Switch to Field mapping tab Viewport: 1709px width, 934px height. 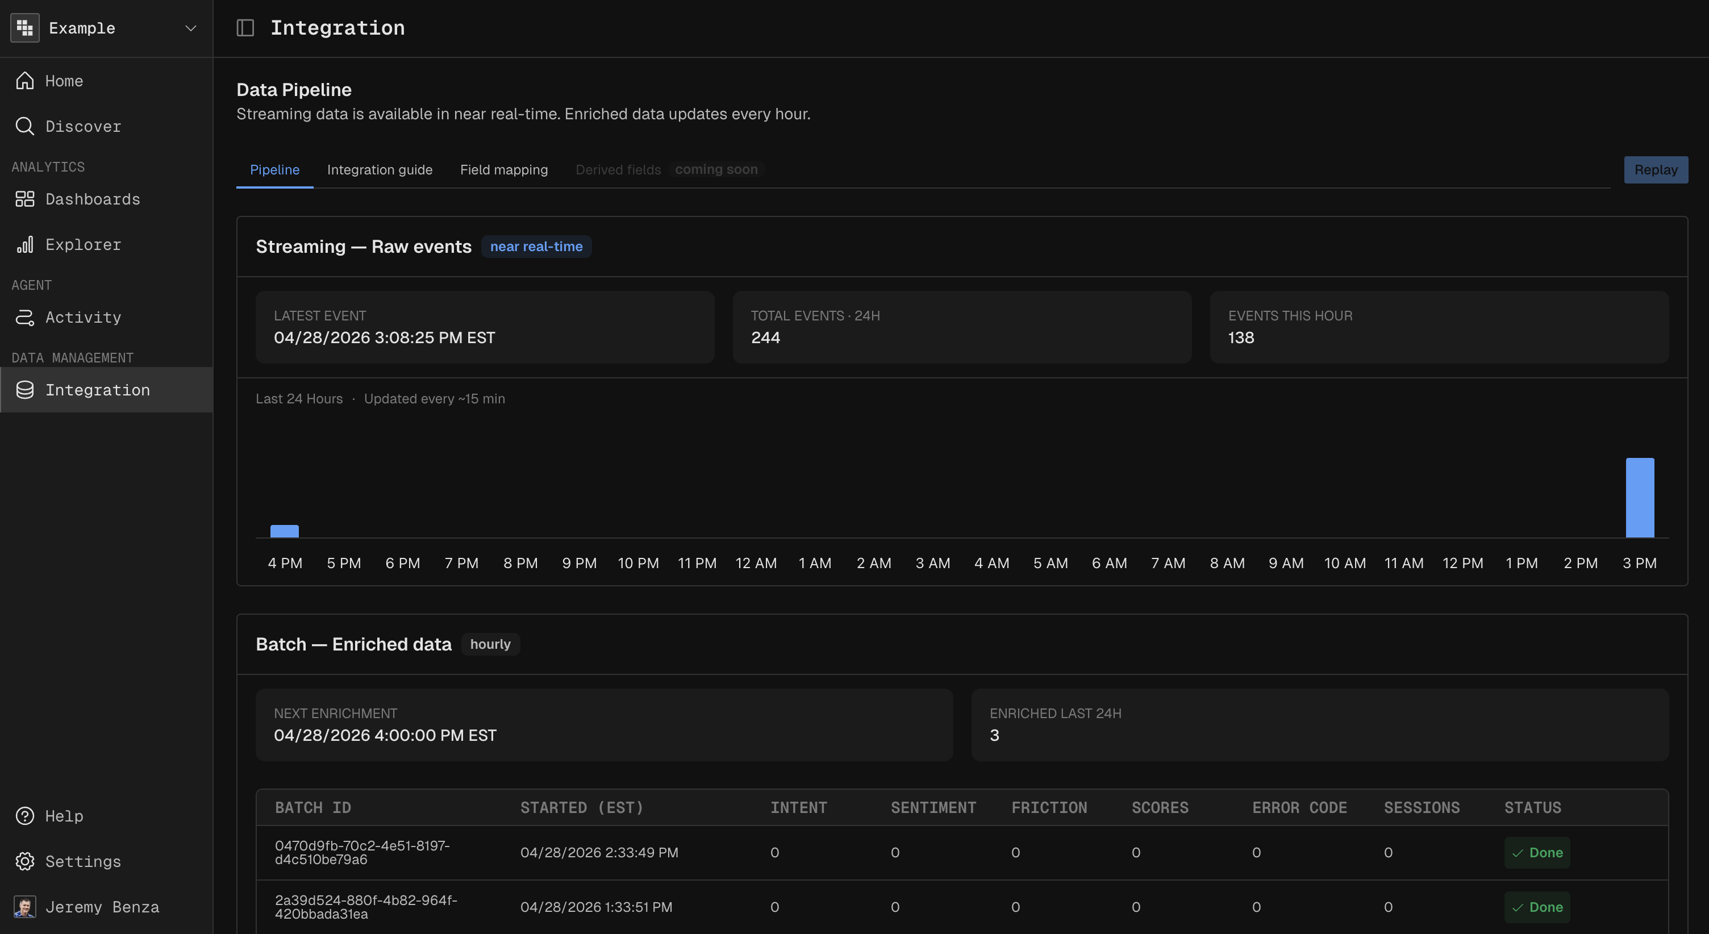pyautogui.click(x=503, y=170)
